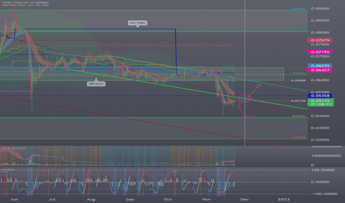Click the 0.09000 price axis value

[x=320, y=8]
